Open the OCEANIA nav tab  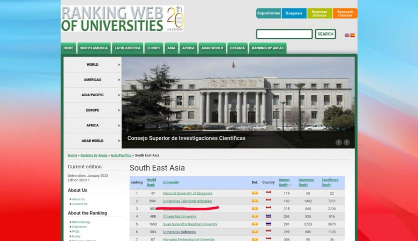pyautogui.click(x=237, y=48)
